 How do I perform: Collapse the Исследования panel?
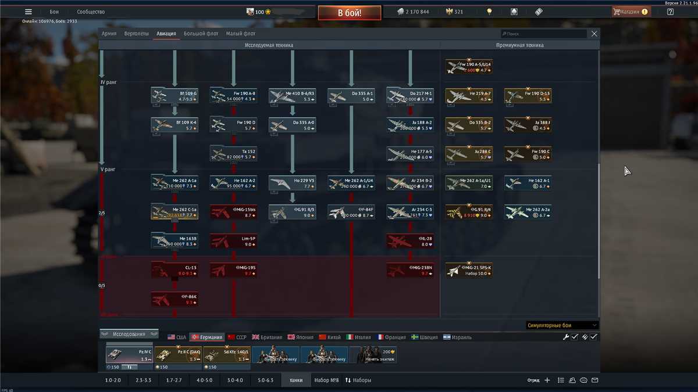coord(129,334)
